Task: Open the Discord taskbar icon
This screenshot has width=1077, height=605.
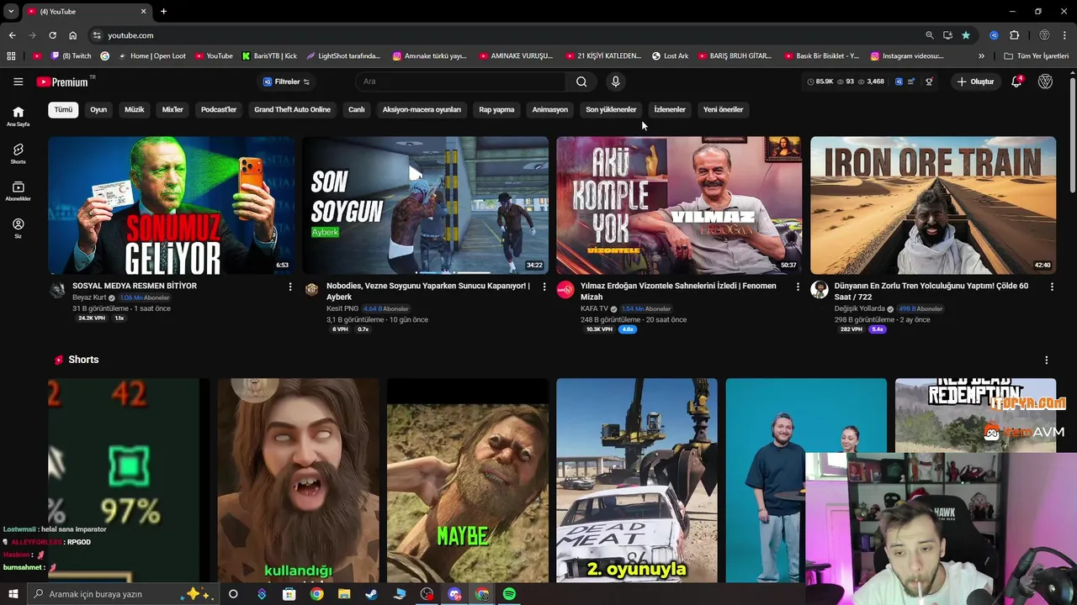Action: (x=454, y=594)
